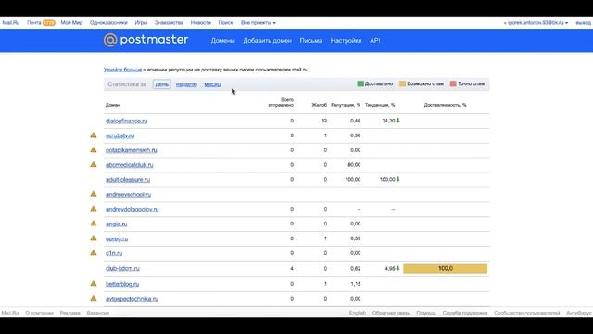Open Помощь in the footer

point(426,313)
